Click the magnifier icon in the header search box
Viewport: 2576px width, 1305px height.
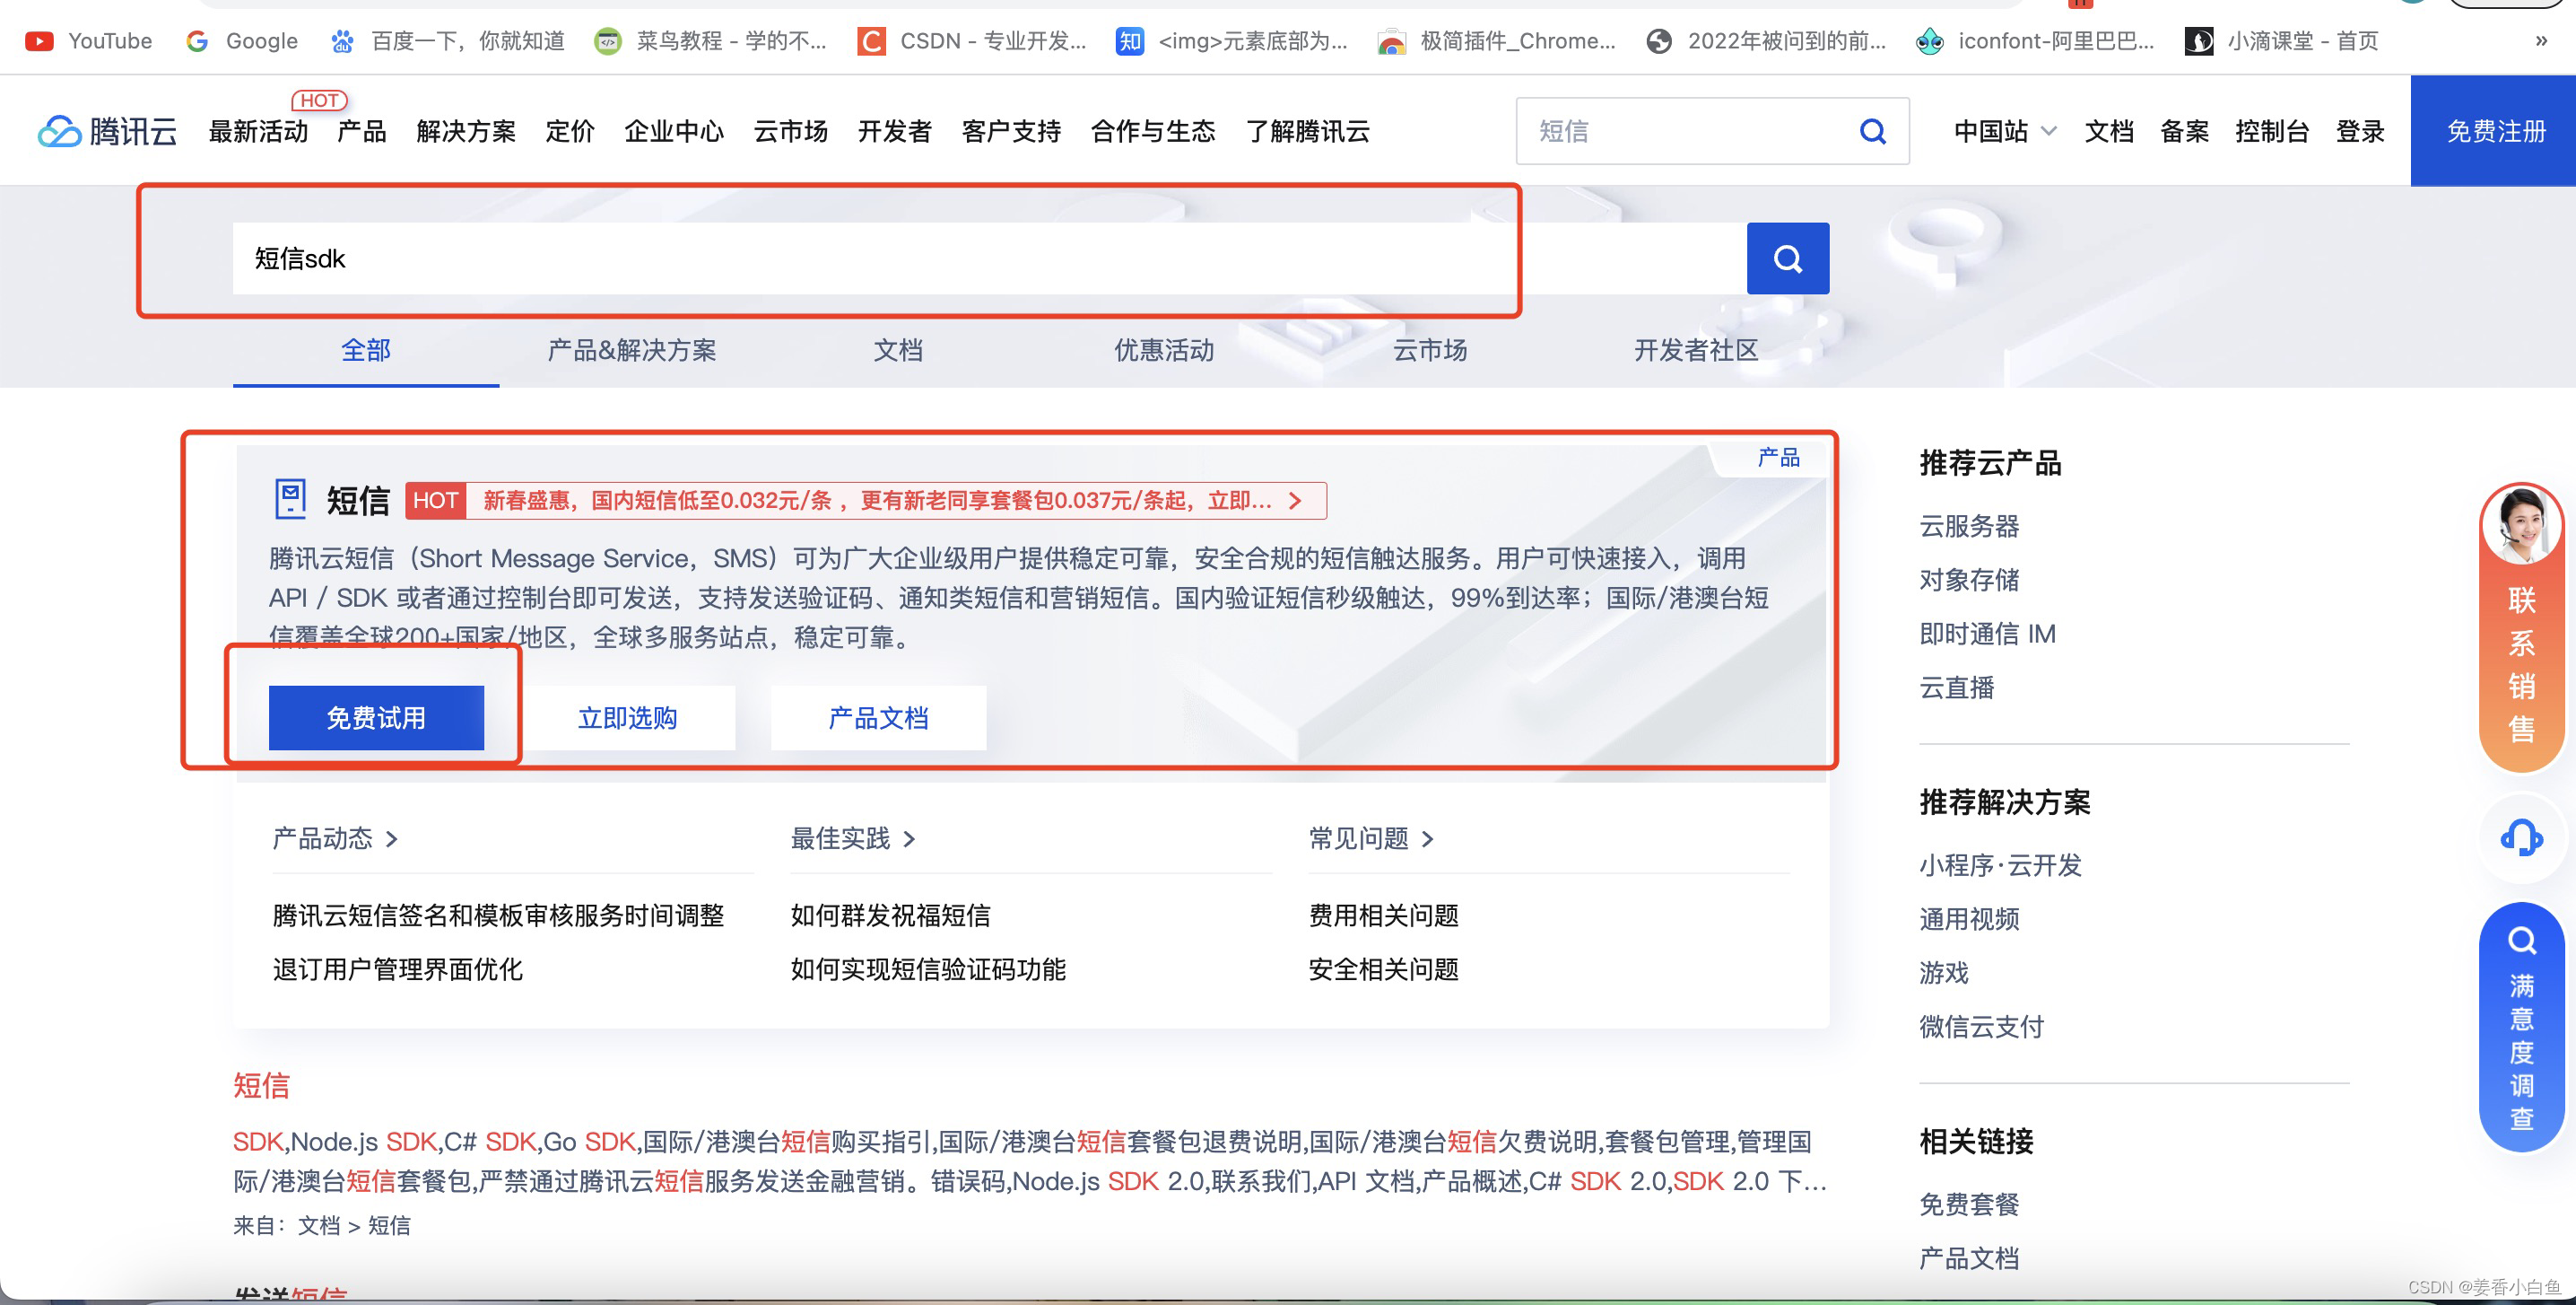pos(1872,131)
